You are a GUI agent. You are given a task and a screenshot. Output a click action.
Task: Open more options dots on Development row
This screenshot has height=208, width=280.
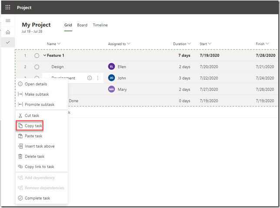point(97,78)
